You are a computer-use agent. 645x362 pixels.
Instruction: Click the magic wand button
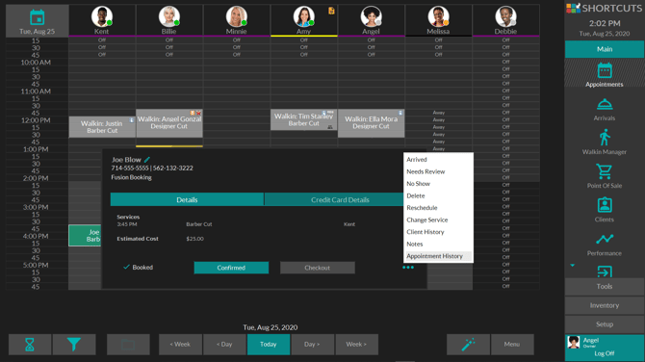[x=468, y=345]
